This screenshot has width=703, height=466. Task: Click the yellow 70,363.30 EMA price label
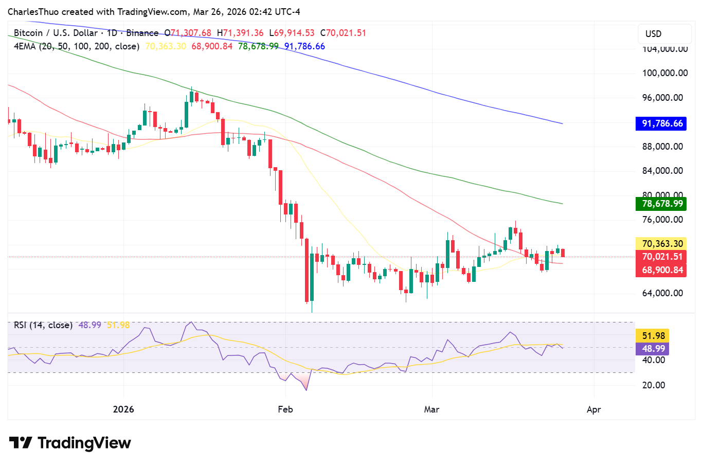coord(661,244)
